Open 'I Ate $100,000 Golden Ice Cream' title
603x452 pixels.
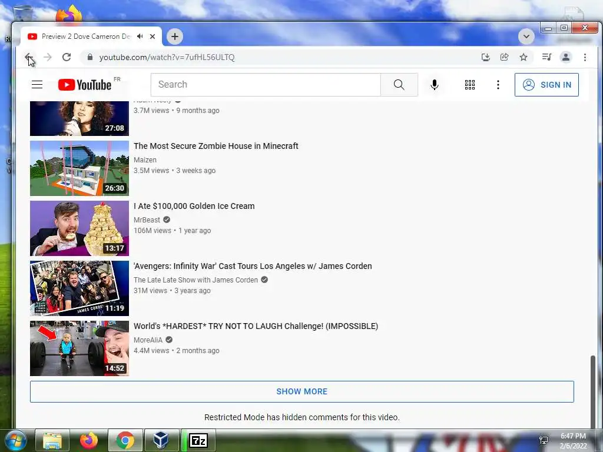pyautogui.click(x=194, y=206)
